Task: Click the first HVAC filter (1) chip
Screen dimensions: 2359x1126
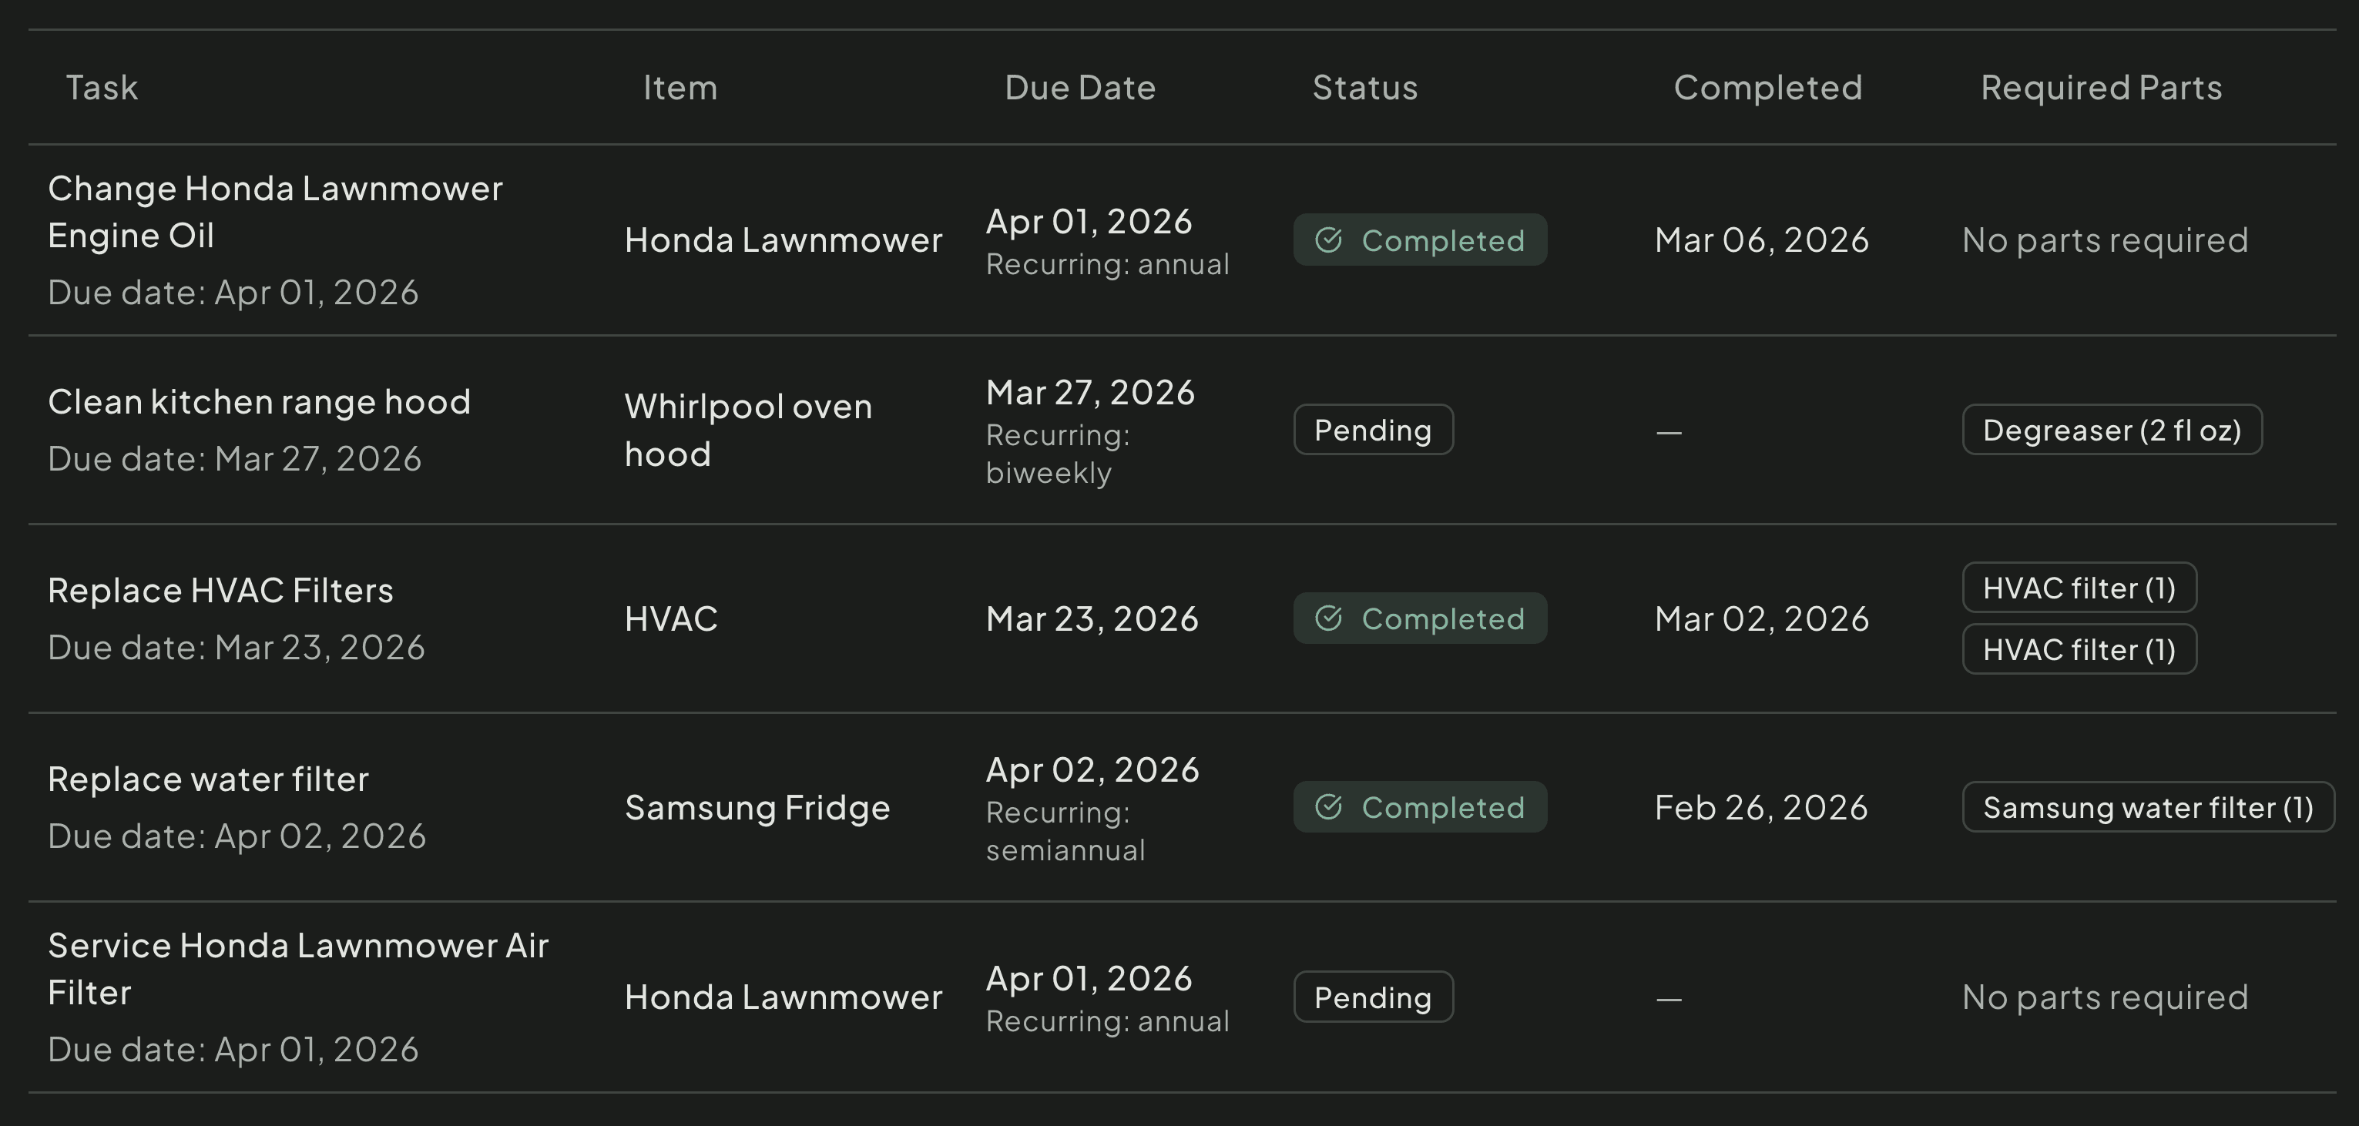Action: pyautogui.click(x=2079, y=587)
